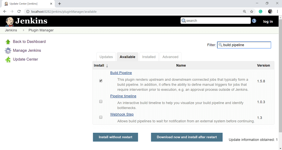Click the browser address bar URL
282x150 pixels.
click(64, 11)
